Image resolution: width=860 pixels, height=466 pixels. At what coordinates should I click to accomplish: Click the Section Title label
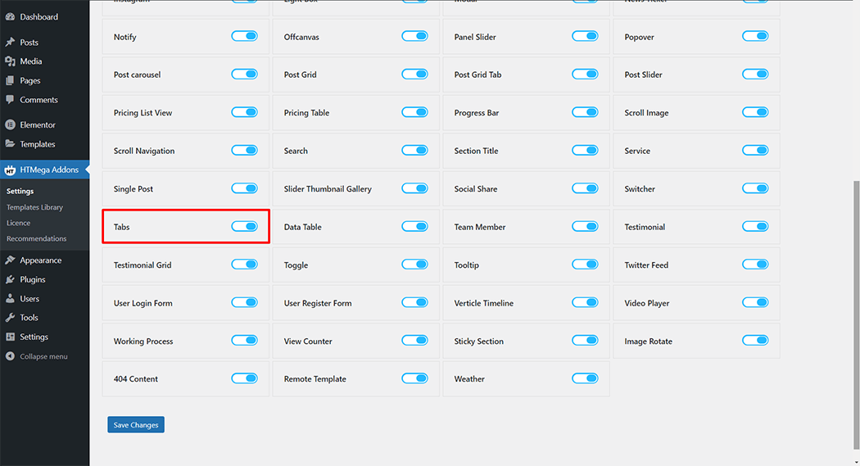pos(476,151)
